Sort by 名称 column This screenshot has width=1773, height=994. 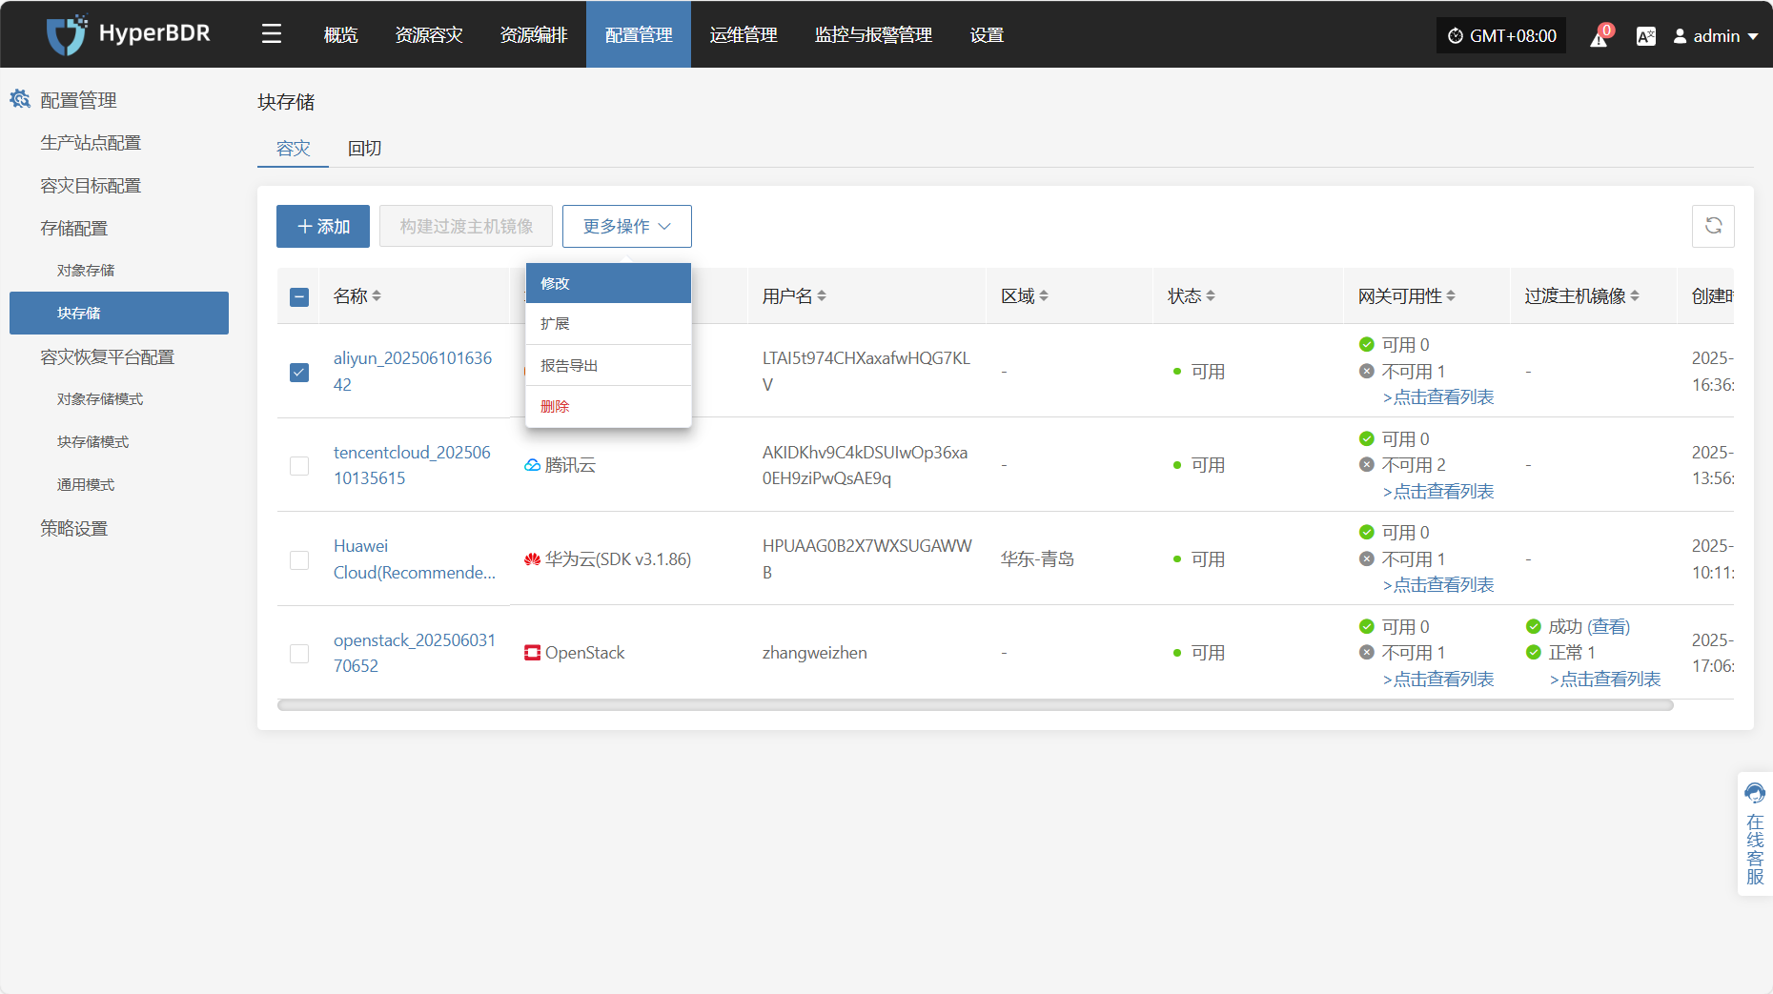pyautogui.click(x=377, y=296)
